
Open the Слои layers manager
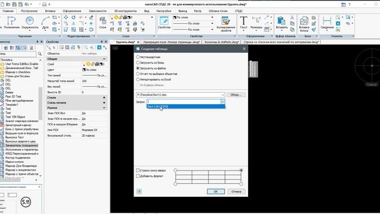pos(103,23)
